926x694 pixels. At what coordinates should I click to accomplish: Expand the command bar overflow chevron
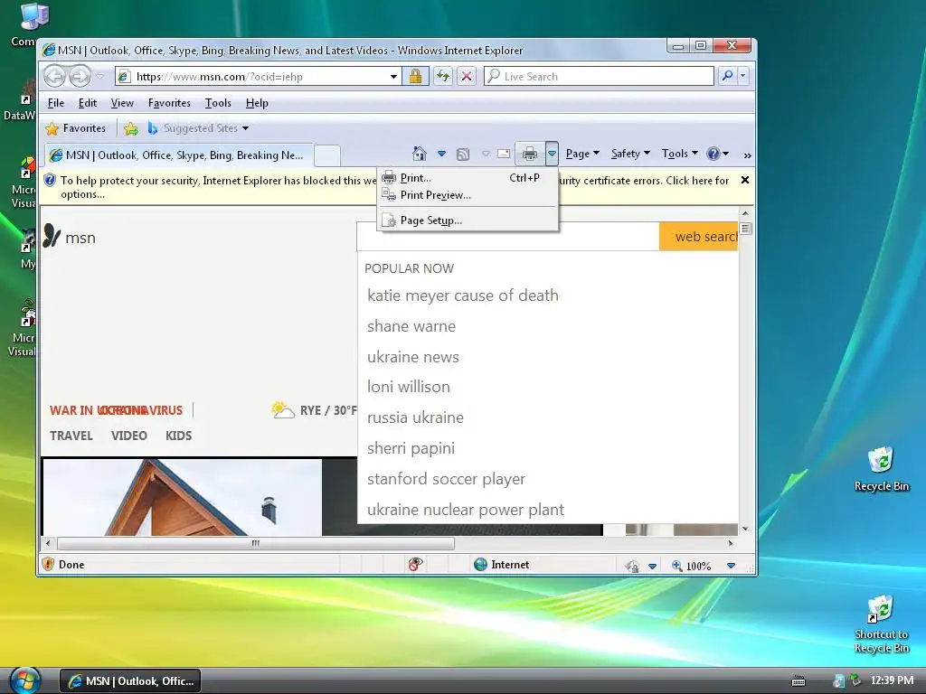(x=747, y=155)
